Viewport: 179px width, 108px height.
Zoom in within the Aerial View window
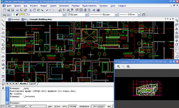pos(118,66)
